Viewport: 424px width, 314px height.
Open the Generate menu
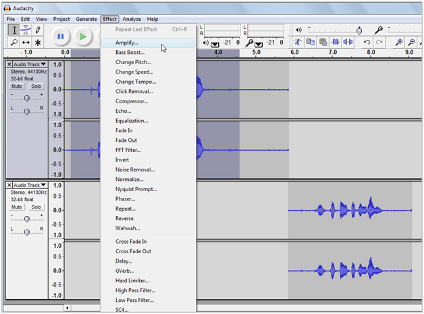click(86, 19)
